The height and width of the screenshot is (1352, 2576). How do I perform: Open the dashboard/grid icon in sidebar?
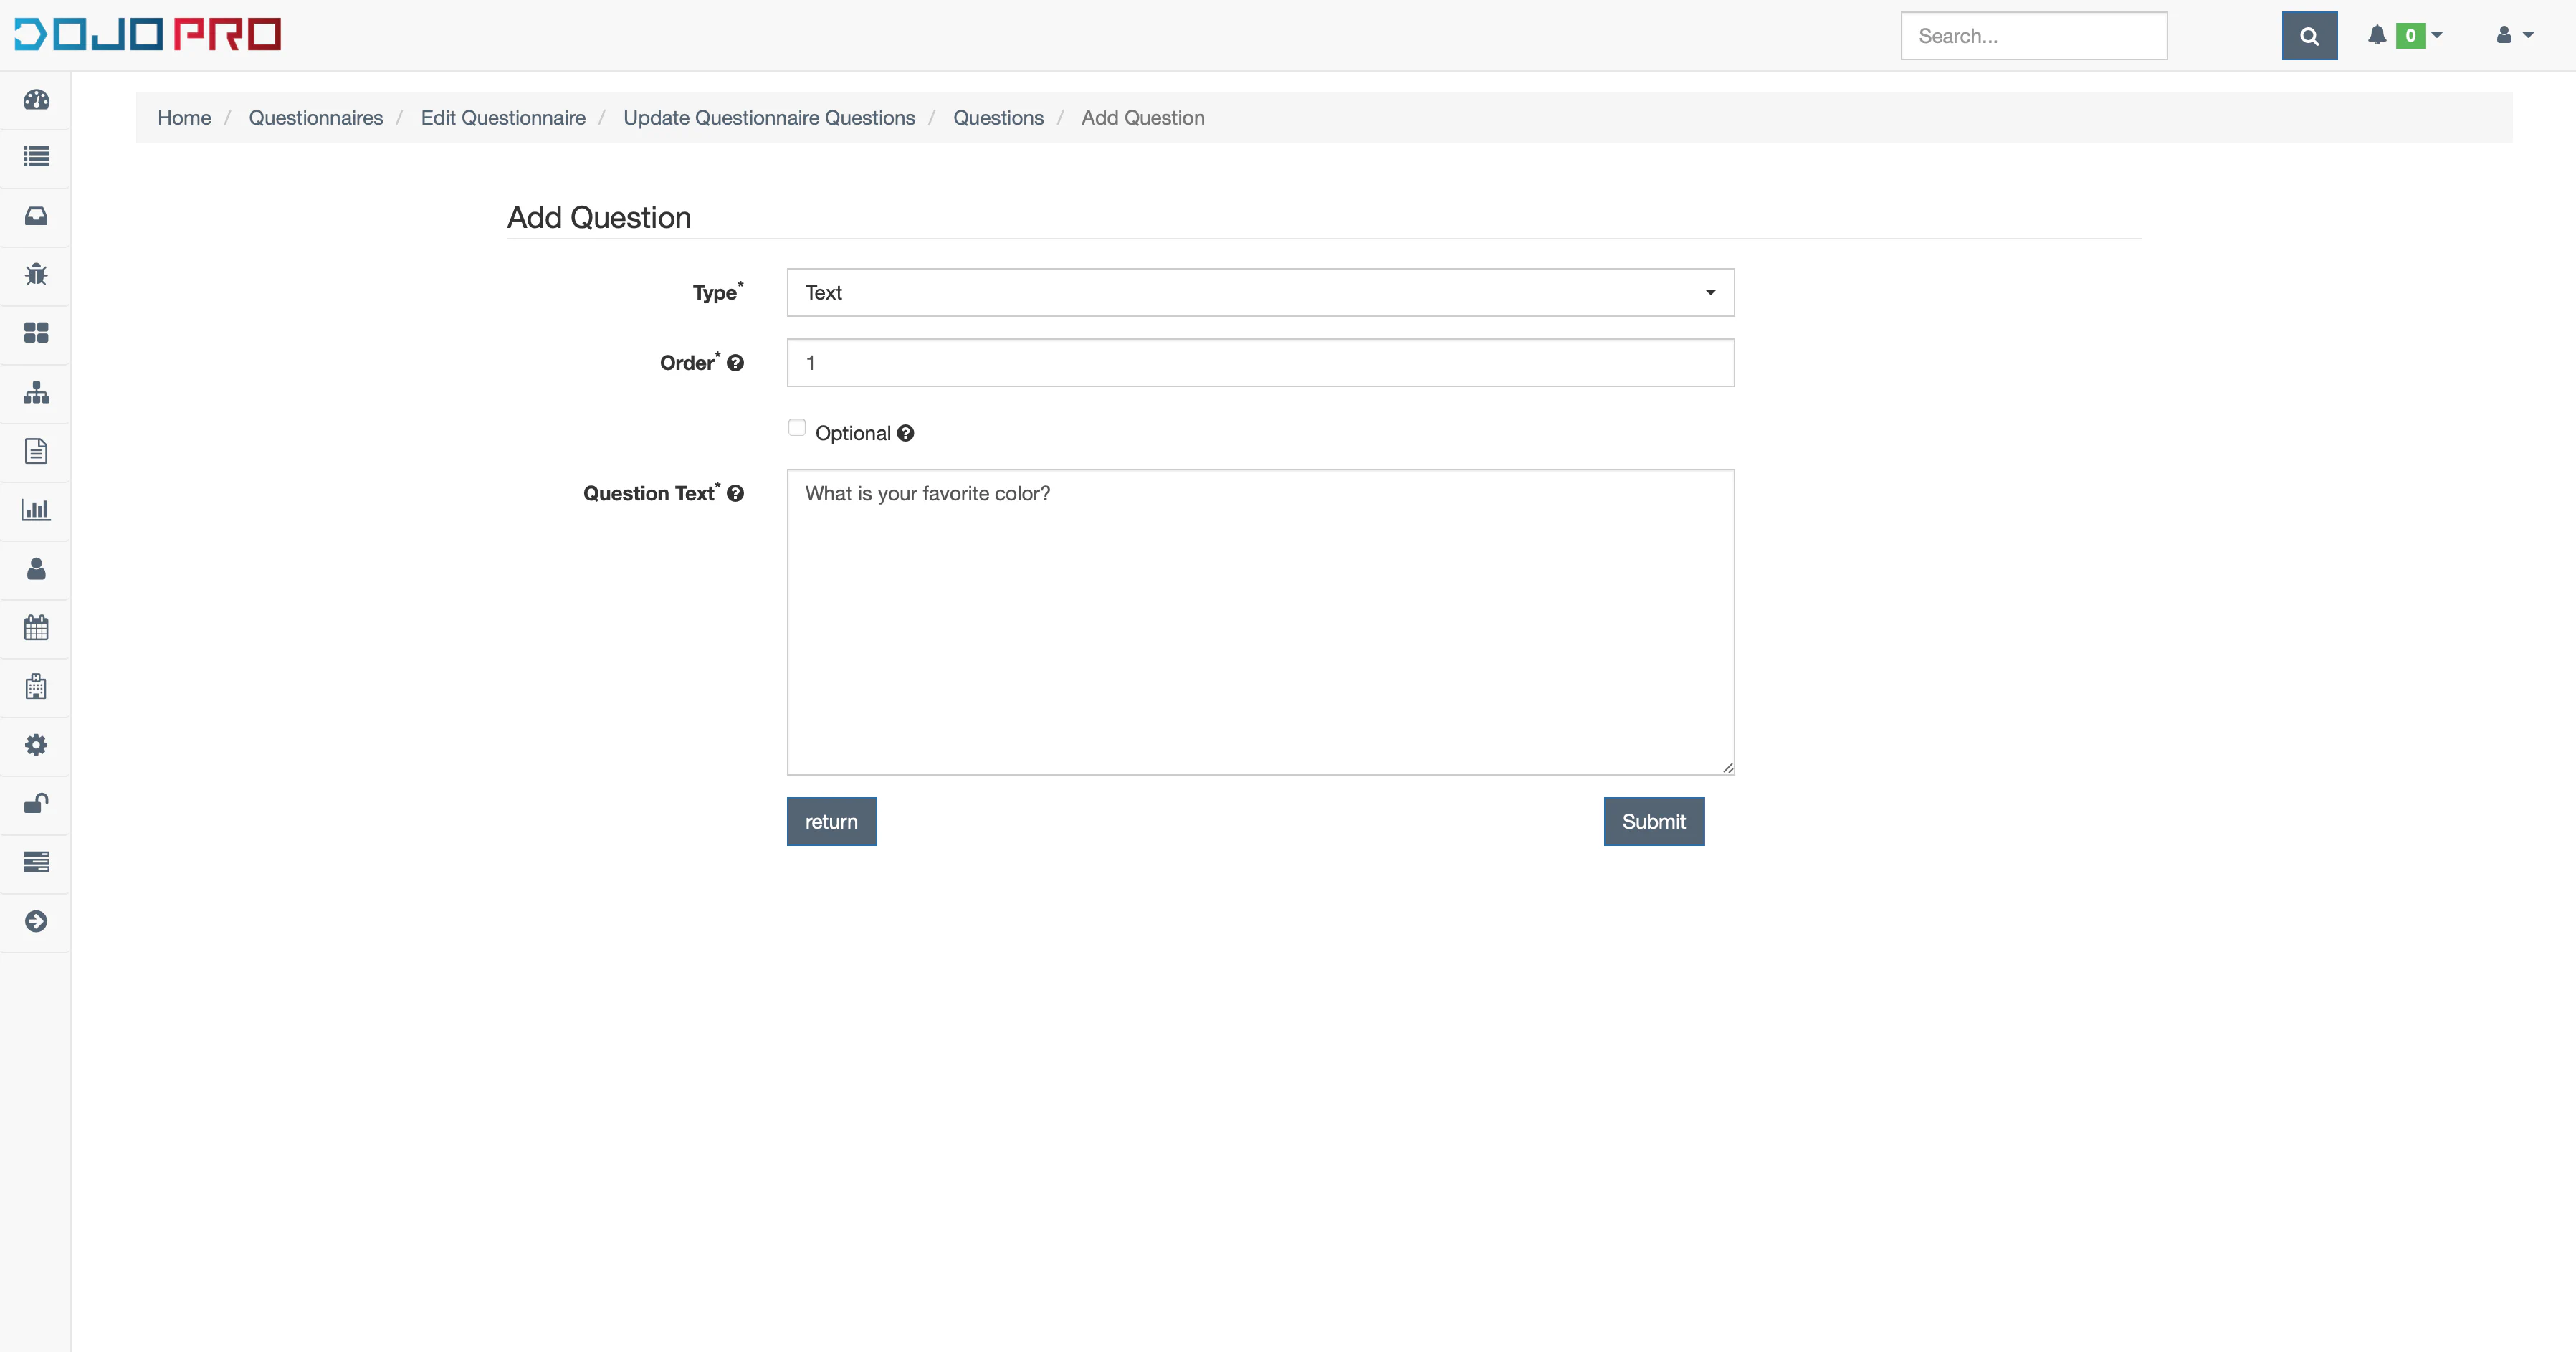tap(36, 334)
